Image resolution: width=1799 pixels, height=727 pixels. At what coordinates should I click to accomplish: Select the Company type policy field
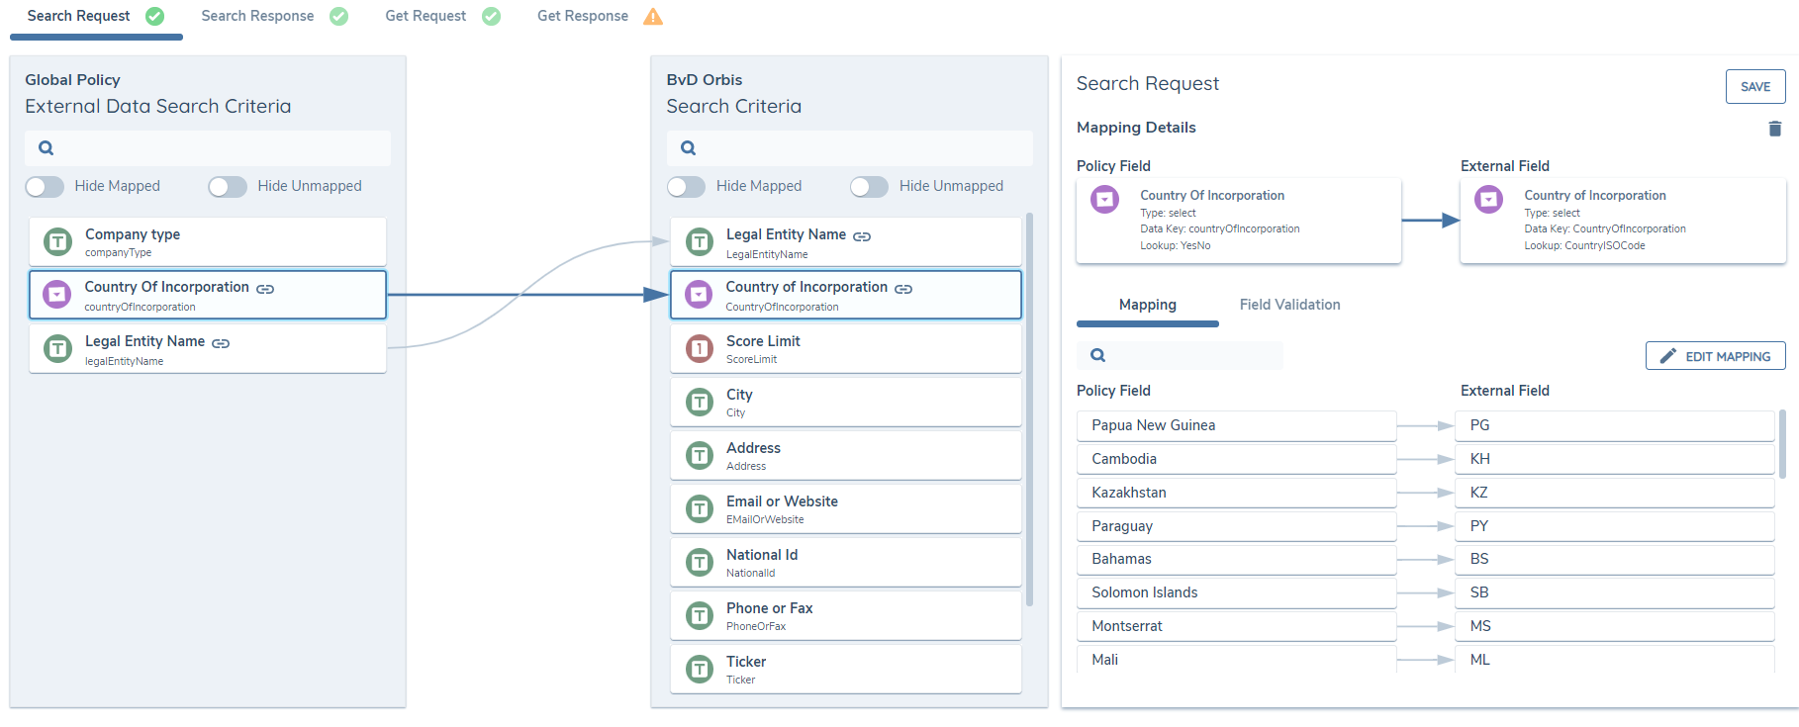pos(208,241)
